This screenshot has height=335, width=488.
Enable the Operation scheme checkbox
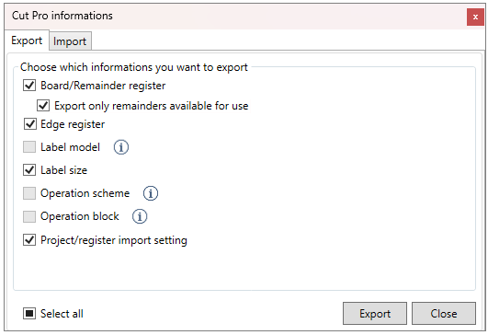29,193
